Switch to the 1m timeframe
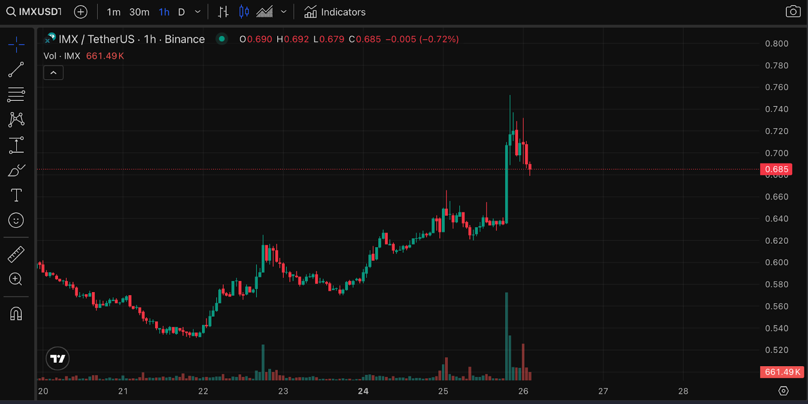The width and height of the screenshot is (808, 404). tap(114, 12)
